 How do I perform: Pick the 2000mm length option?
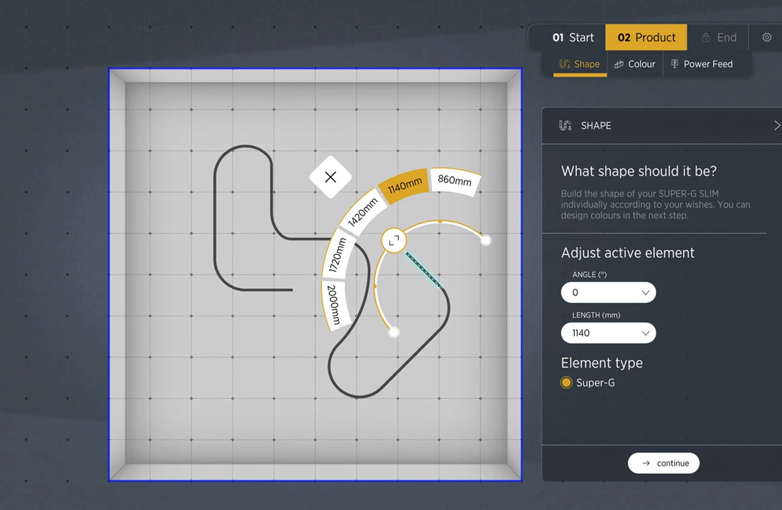point(334,304)
